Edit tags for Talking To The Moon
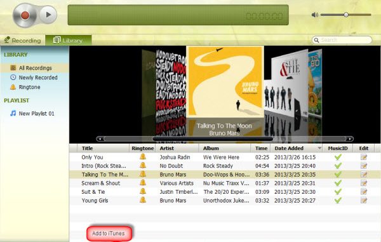 coord(364,174)
